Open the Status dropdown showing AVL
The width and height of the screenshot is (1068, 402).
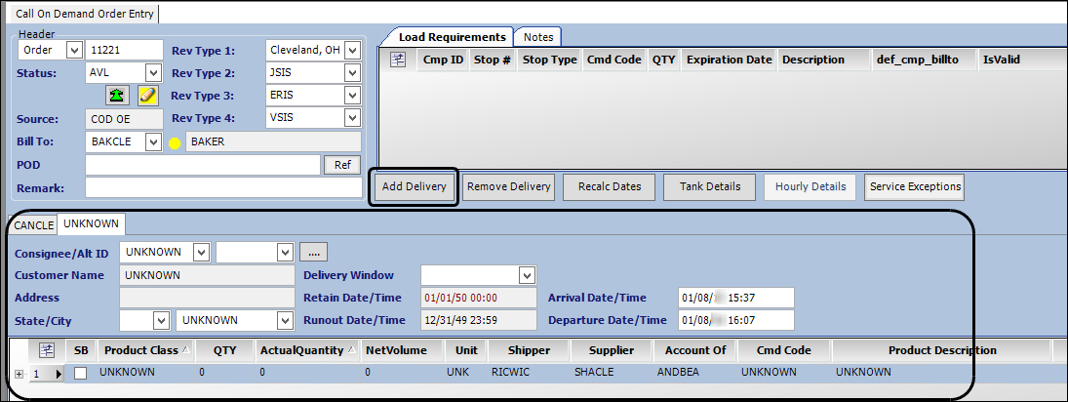coord(153,72)
